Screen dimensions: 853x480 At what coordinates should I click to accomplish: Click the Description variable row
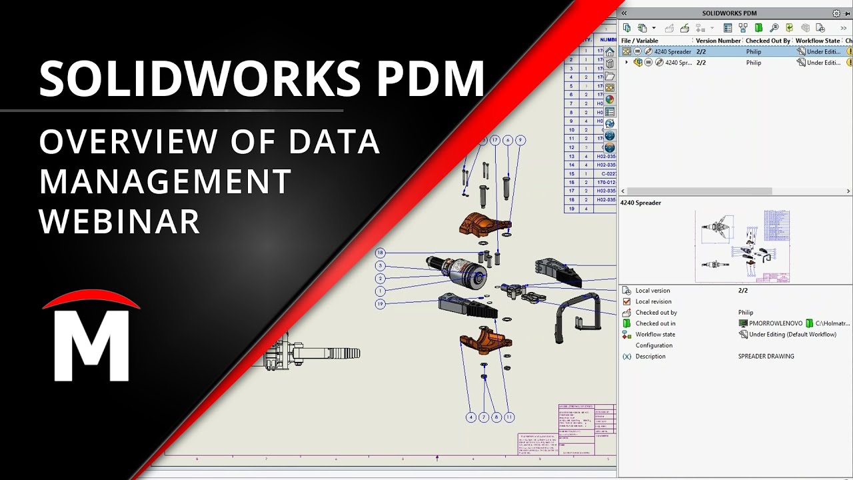click(736, 357)
